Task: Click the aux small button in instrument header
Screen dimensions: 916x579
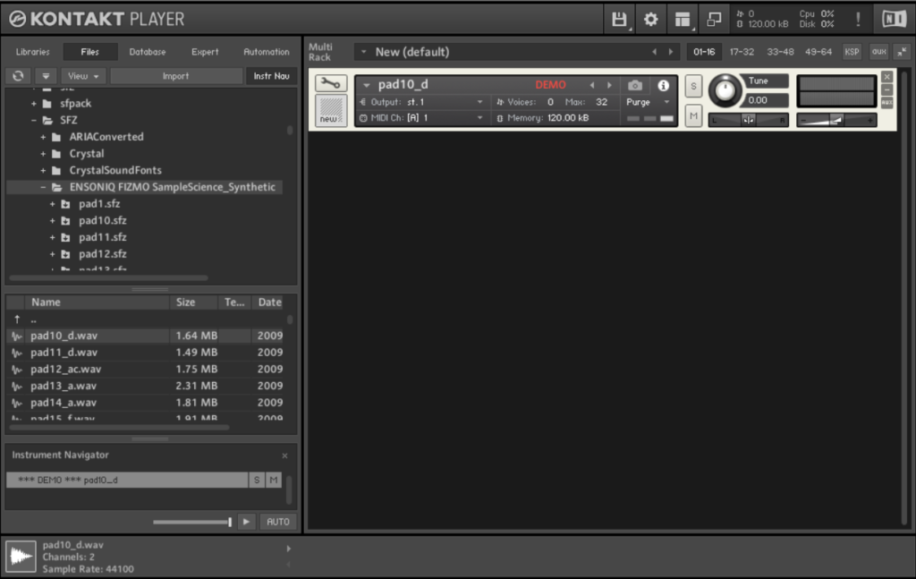Action: coord(886,102)
